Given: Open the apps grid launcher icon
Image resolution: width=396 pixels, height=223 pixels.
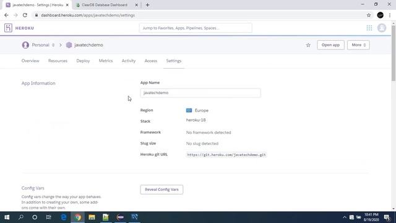Looking at the screenshot, I should (x=369, y=28).
